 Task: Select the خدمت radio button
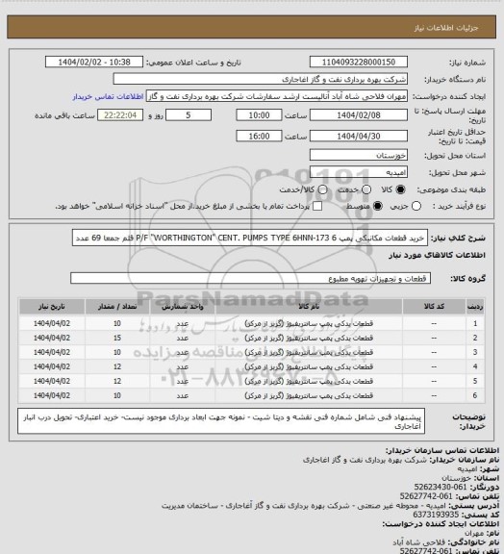pos(366,189)
